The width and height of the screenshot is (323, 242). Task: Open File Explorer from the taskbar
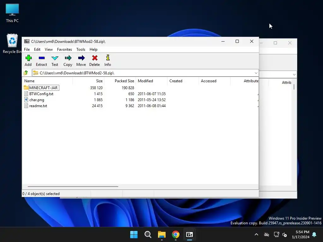162,234
